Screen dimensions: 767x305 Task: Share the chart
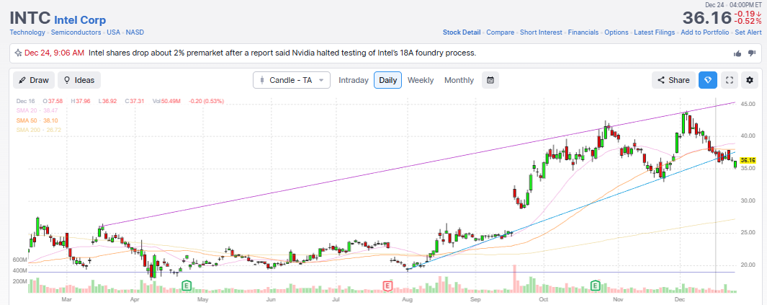673,80
